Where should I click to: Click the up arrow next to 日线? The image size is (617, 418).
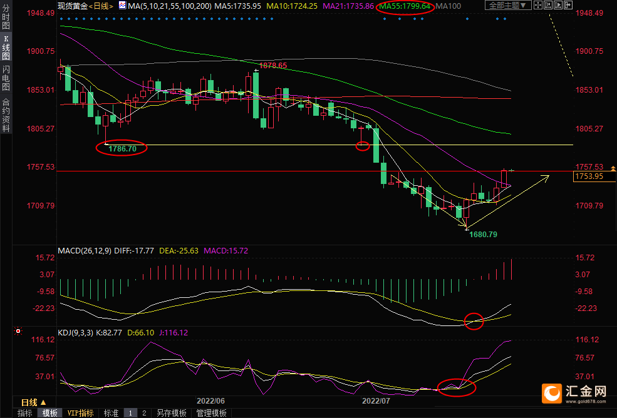click(x=43, y=402)
